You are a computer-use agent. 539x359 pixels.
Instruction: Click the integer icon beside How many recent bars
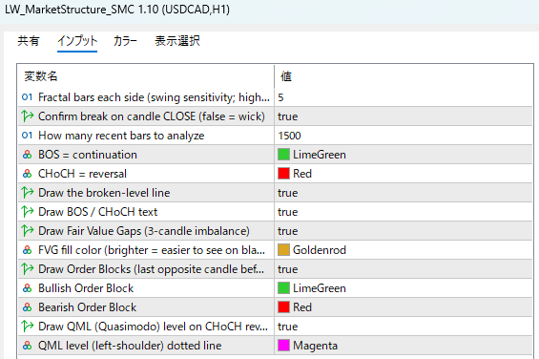[x=27, y=136]
